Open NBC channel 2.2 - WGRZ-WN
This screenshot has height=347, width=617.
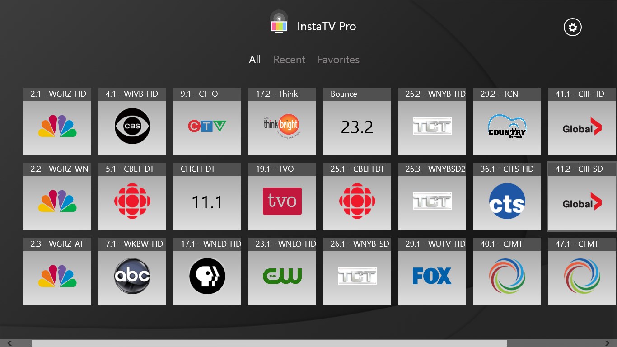coord(57,197)
